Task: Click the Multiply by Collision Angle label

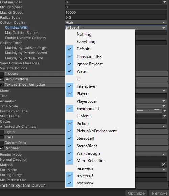Action: point(26,48)
